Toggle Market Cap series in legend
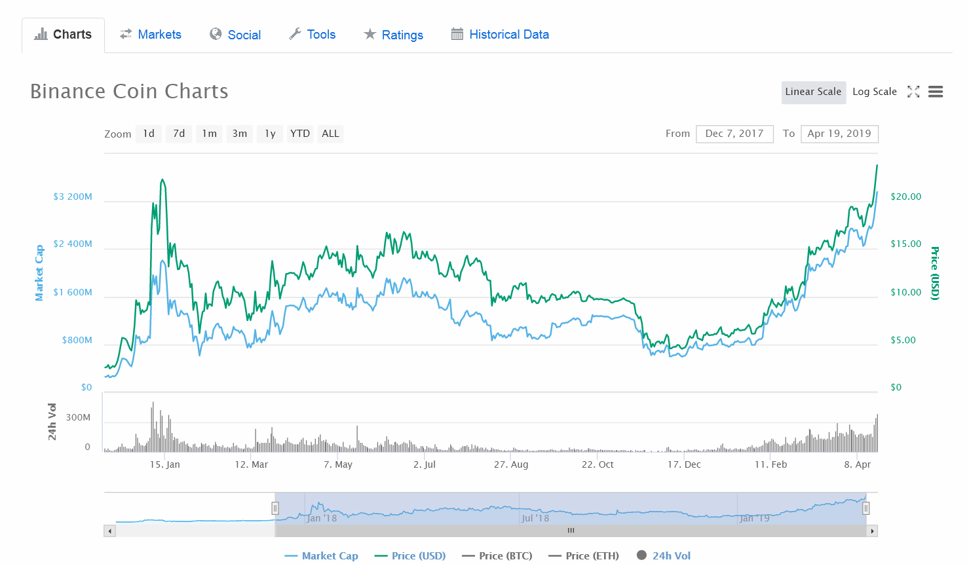The image size is (969, 564). [x=322, y=555]
